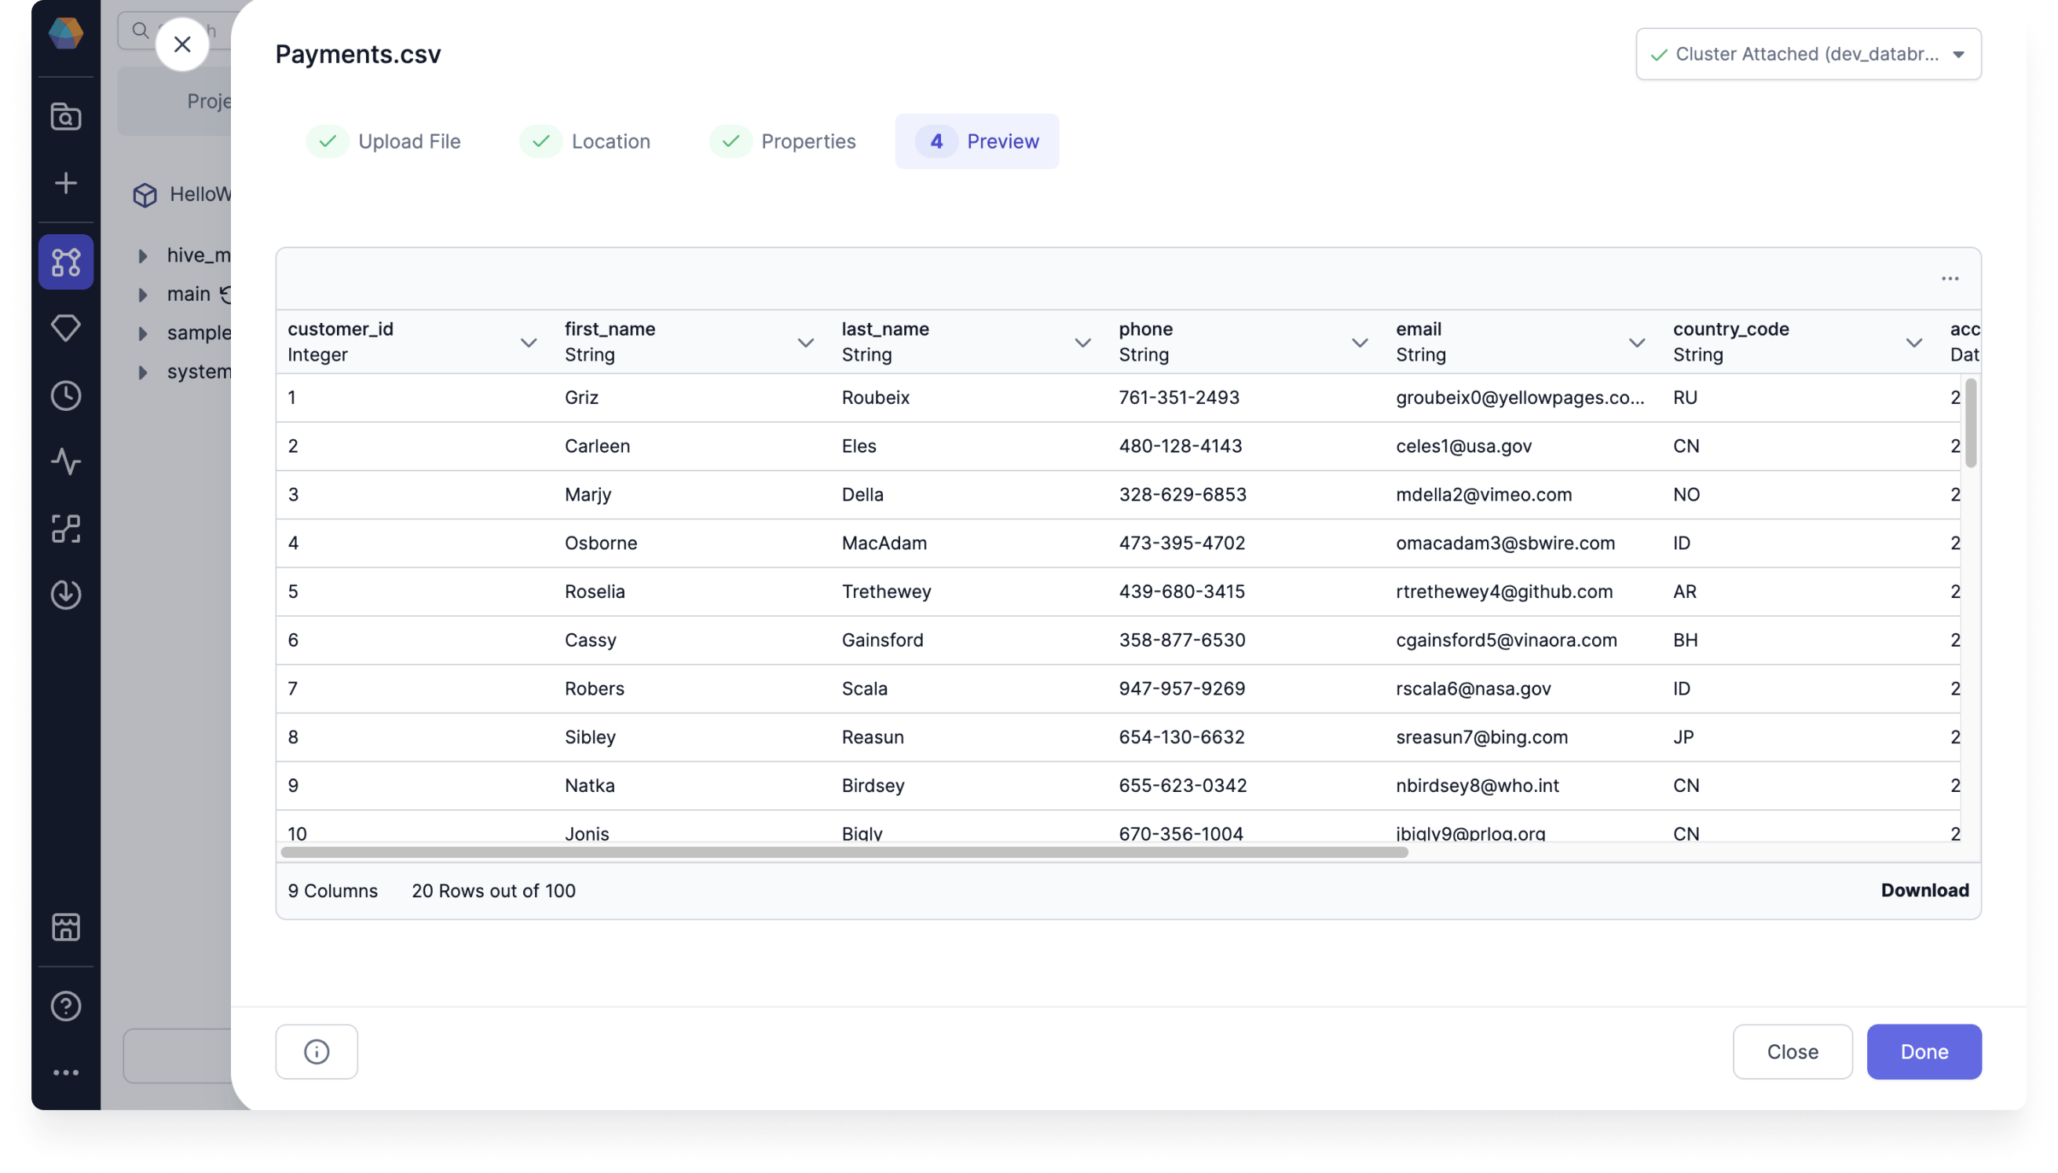Click the vertical table scrollbar
The height and width of the screenshot is (1173, 2058).
[x=1970, y=423]
